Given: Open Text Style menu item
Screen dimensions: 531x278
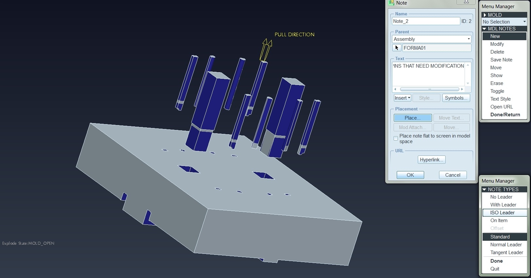Looking at the screenshot, I should pyautogui.click(x=500, y=99).
